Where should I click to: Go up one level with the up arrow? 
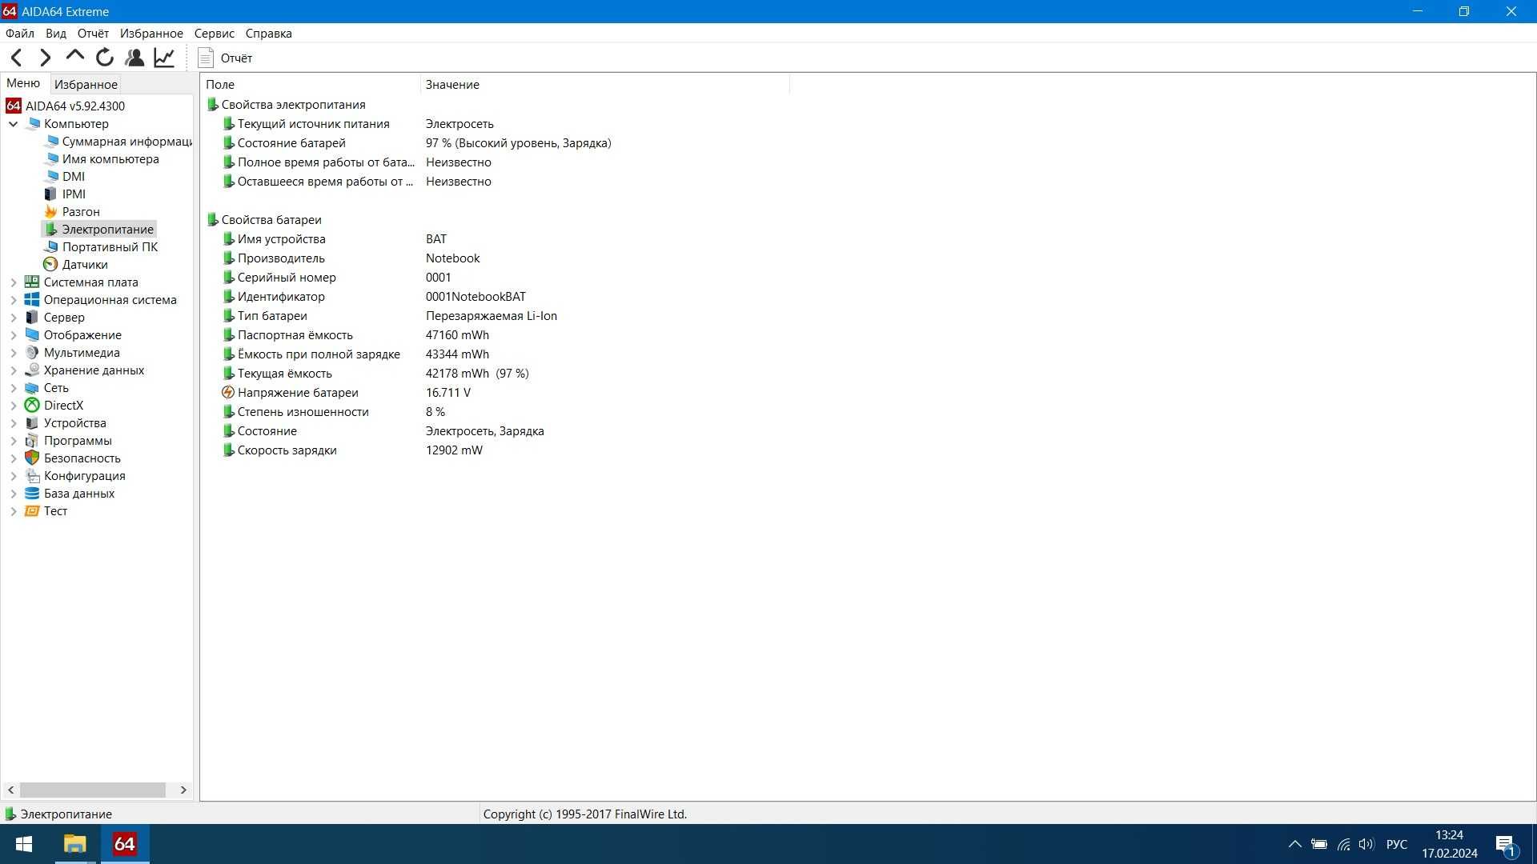75,56
